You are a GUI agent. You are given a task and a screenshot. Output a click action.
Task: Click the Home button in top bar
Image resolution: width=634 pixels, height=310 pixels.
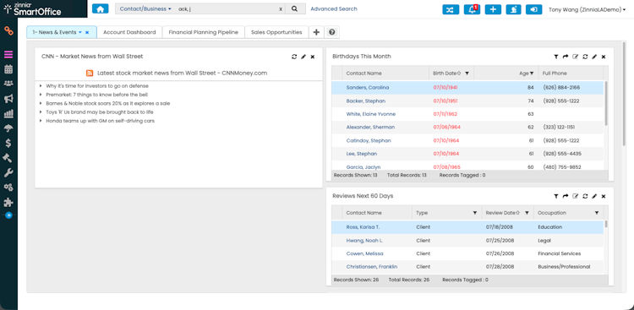point(101,9)
